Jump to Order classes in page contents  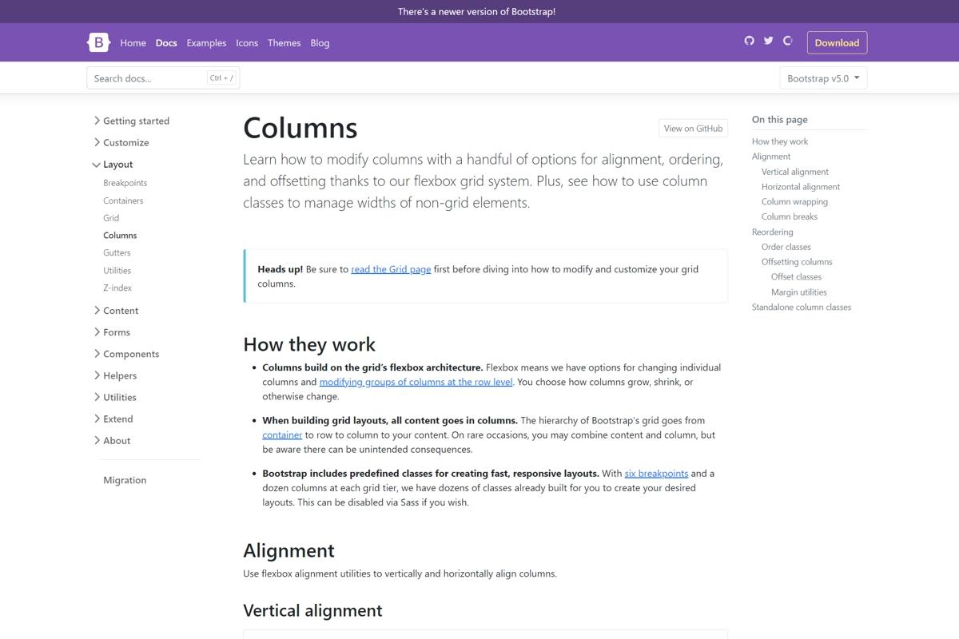(x=786, y=247)
